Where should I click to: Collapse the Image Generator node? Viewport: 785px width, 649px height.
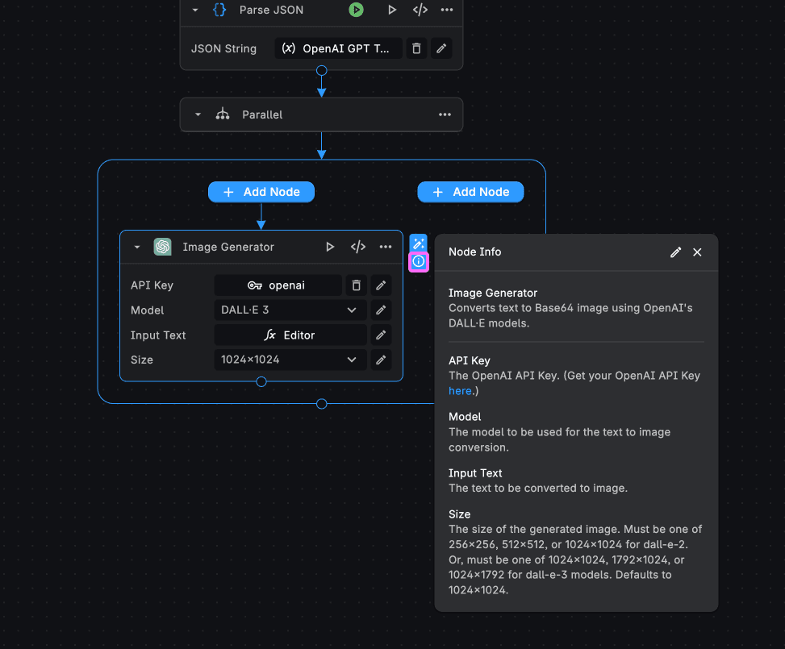pyautogui.click(x=137, y=247)
